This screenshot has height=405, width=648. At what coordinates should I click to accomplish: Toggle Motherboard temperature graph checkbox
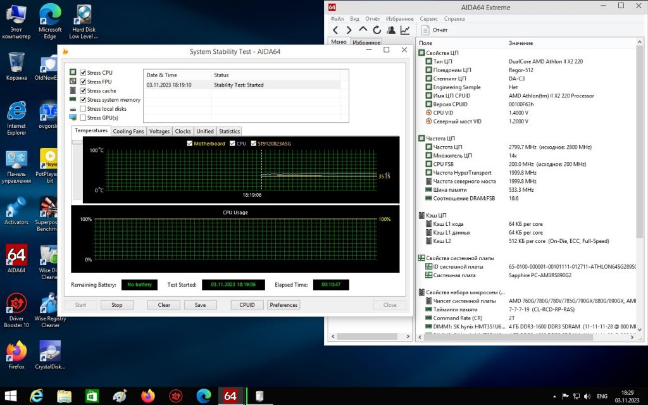(x=190, y=144)
